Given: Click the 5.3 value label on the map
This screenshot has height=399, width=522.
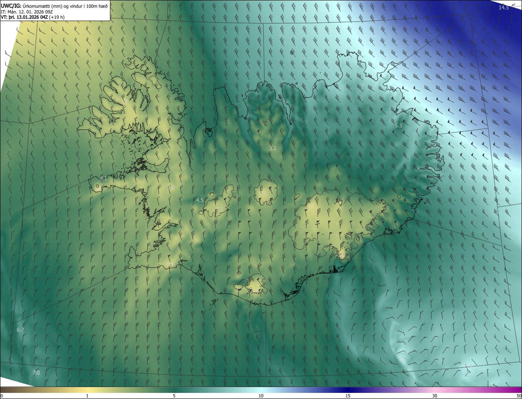Looking at the screenshot, I should (398, 126).
